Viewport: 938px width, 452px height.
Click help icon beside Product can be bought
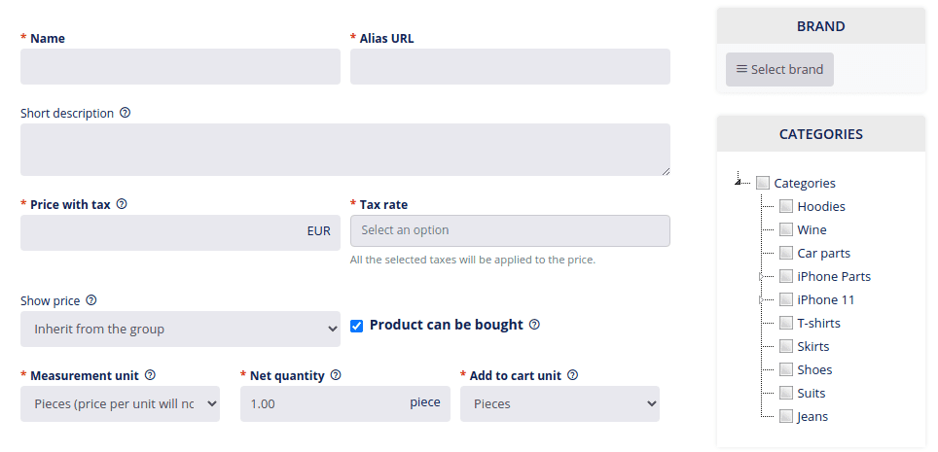tap(535, 324)
